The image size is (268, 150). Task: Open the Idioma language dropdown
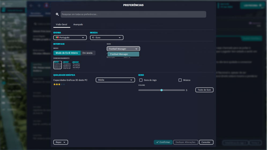70,38
